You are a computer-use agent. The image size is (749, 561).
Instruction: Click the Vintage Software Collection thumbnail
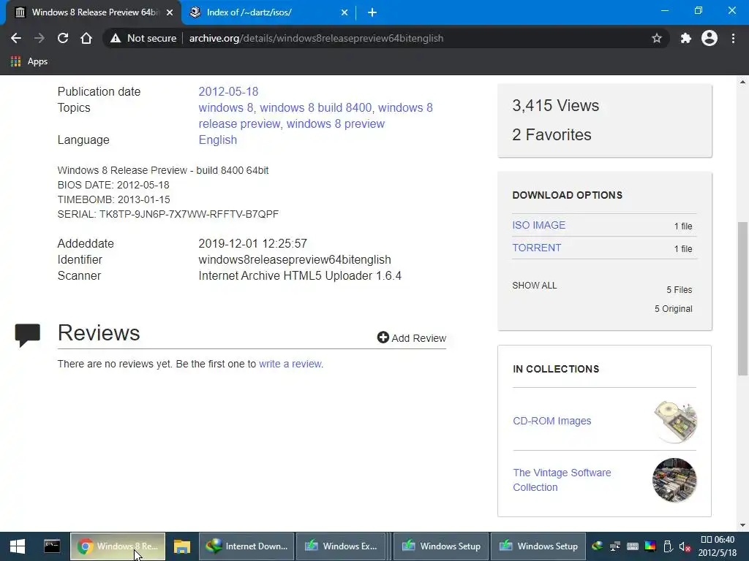[674, 481]
